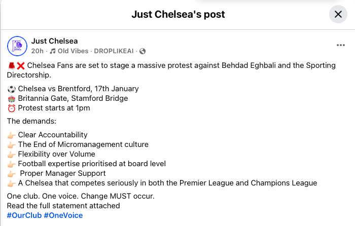Click pointing hand beside Flexibility over Volume
Image resolution: width=355 pixels, height=226 pixels.
click(11, 154)
